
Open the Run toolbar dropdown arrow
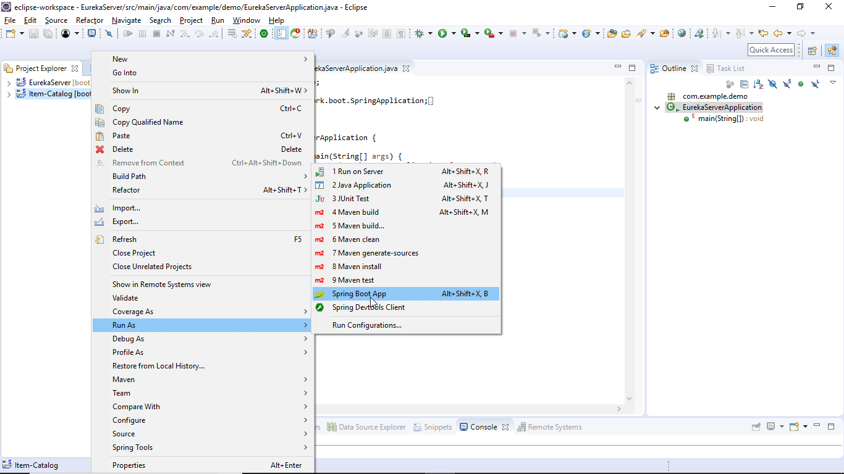pyautogui.click(x=454, y=33)
